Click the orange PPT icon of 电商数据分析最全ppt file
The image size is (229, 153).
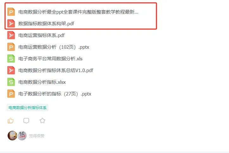tap(11, 12)
